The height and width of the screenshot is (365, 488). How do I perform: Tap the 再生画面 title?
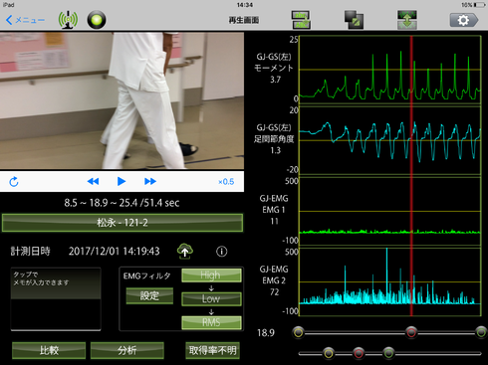click(244, 20)
